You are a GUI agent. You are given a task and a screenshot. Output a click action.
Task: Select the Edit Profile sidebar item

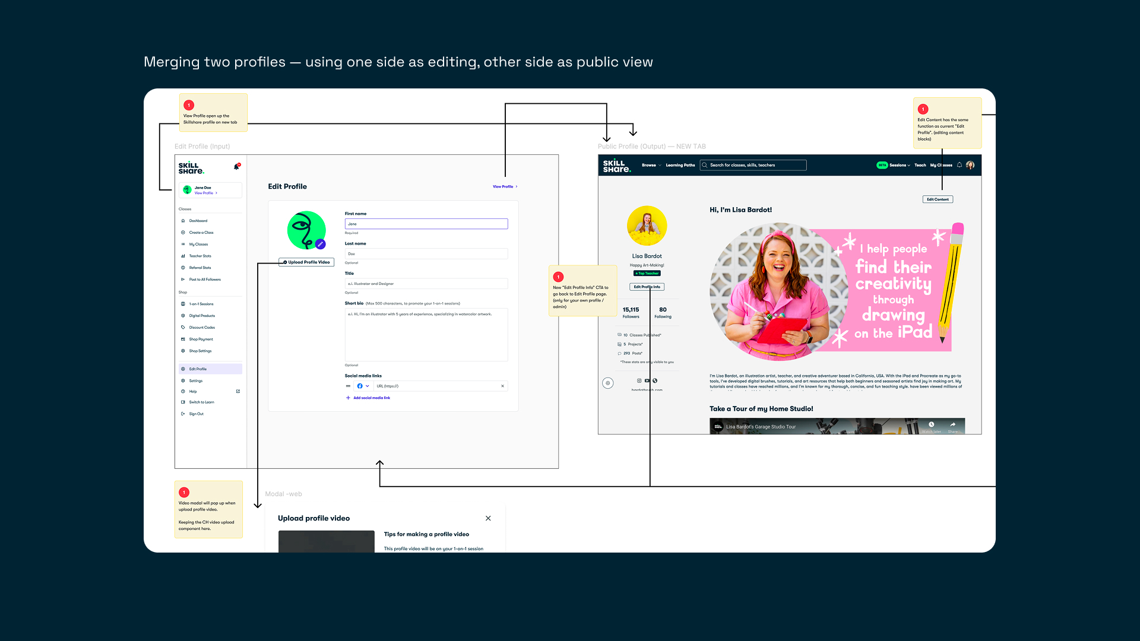(x=210, y=369)
